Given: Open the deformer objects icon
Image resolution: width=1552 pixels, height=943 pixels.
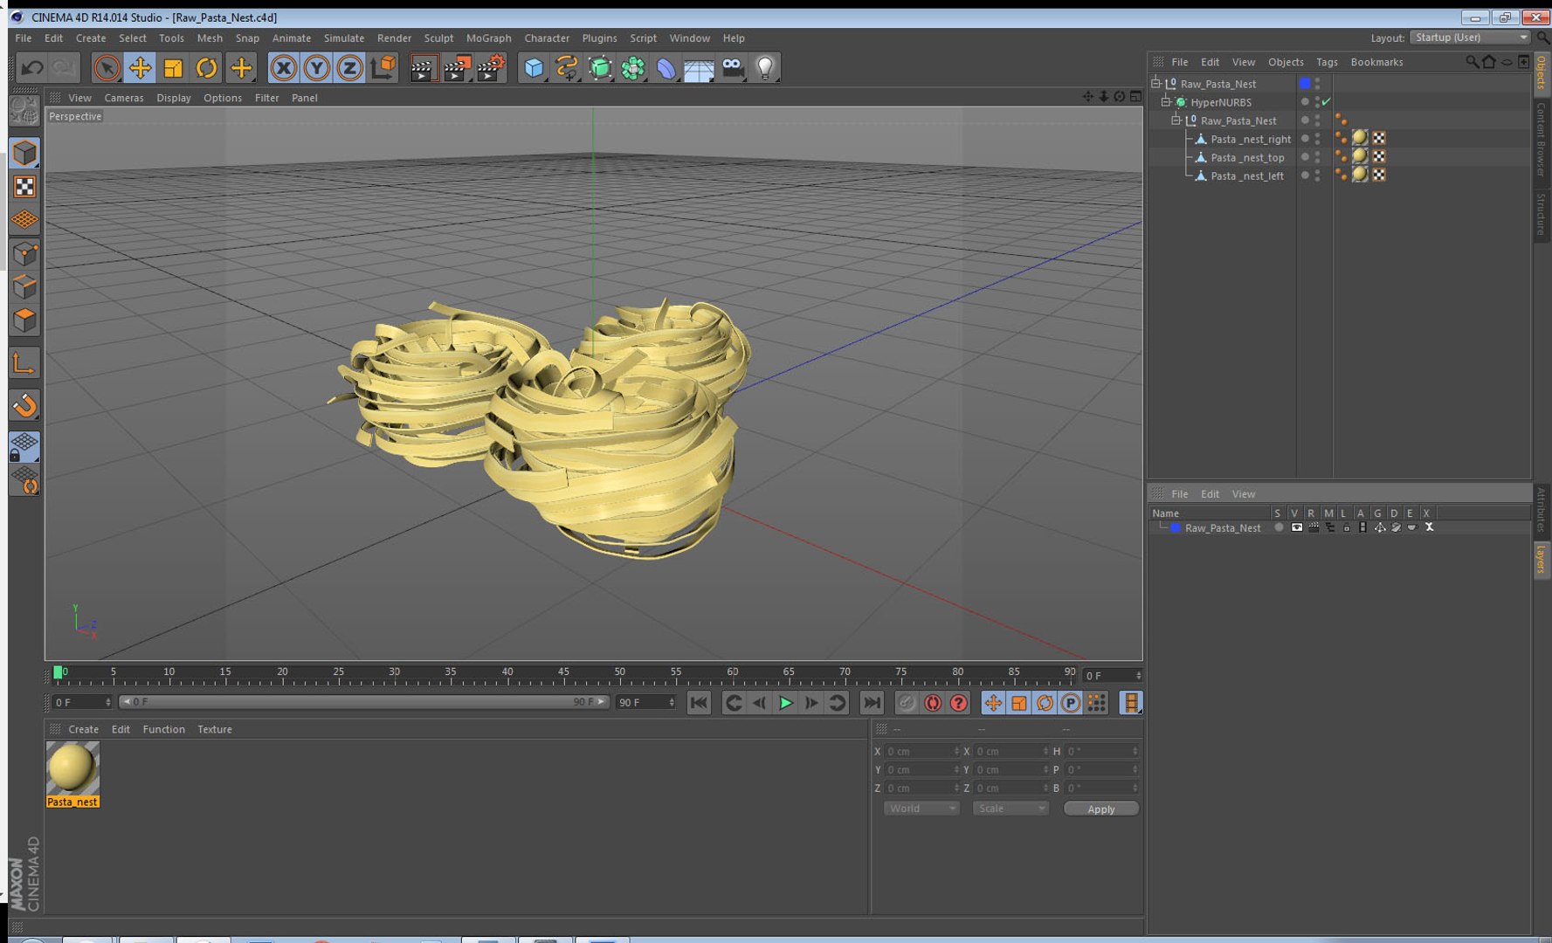Looking at the screenshot, I should 666,67.
